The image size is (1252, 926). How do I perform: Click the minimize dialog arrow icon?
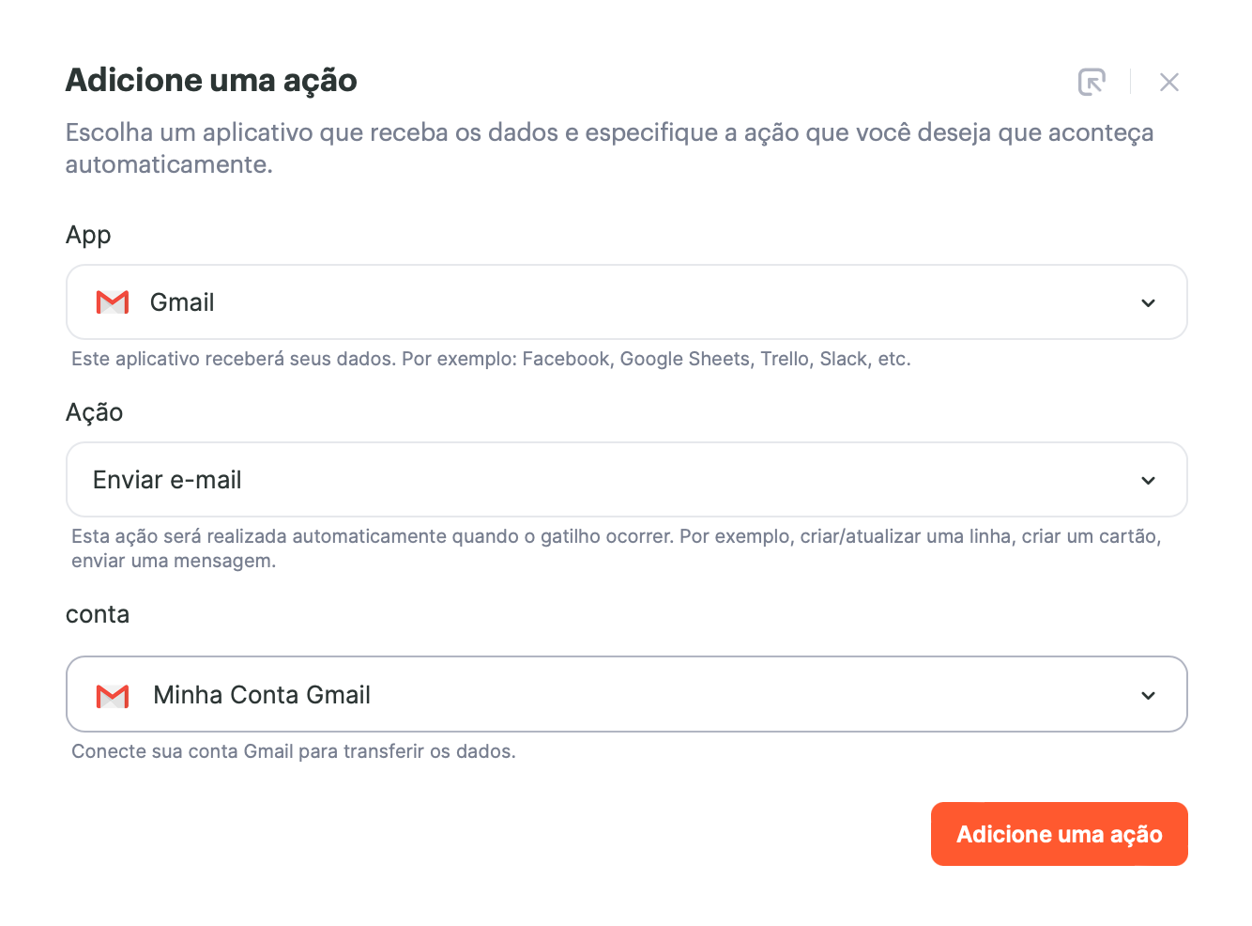click(1092, 82)
